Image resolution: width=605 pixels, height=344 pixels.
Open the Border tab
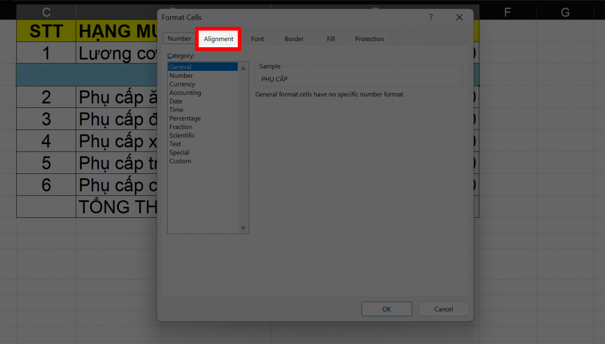294,39
